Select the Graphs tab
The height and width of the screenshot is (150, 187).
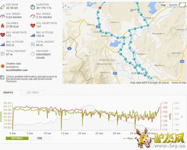[8, 93]
